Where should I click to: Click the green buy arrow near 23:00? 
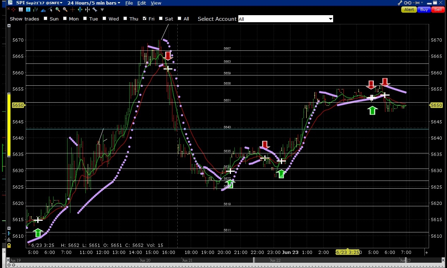281,173
